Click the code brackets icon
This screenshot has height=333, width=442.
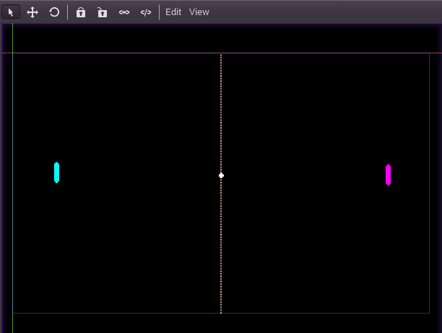(x=146, y=12)
